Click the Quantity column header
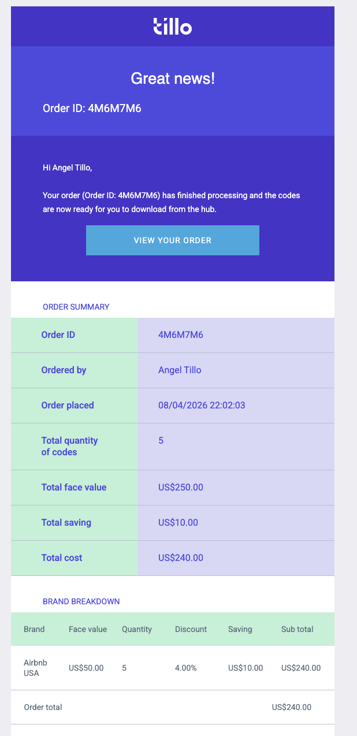The image size is (357, 736). pos(137,629)
